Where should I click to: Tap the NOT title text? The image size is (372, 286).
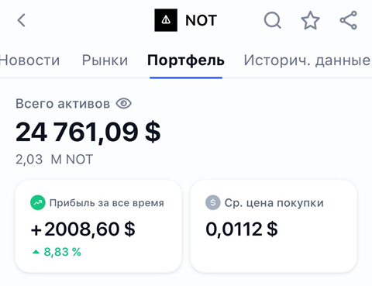[x=201, y=20]
